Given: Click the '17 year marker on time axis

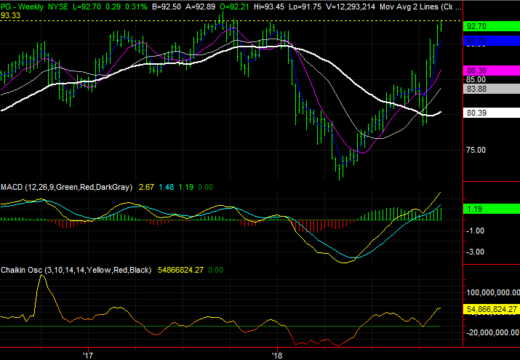Looking at the screenshot, I should pos(88,356).
